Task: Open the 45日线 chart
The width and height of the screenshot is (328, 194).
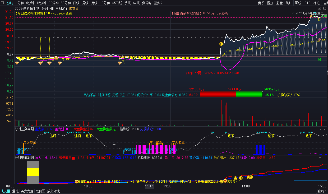Action: coord(117,3)
